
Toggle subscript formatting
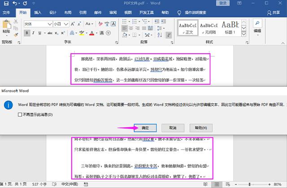[x=57, y=33]
